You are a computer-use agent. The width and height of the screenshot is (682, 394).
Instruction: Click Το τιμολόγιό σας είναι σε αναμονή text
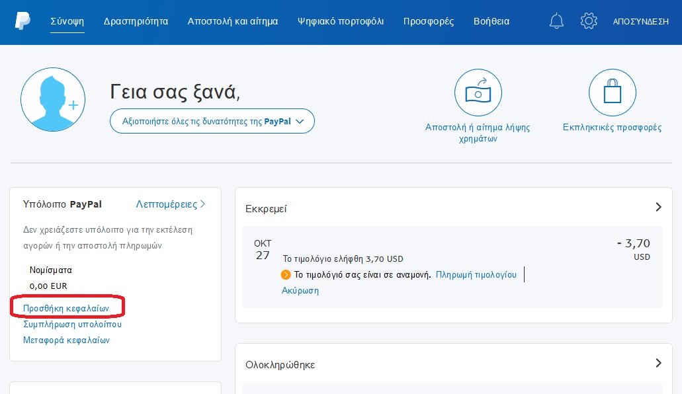pos(362,275)
